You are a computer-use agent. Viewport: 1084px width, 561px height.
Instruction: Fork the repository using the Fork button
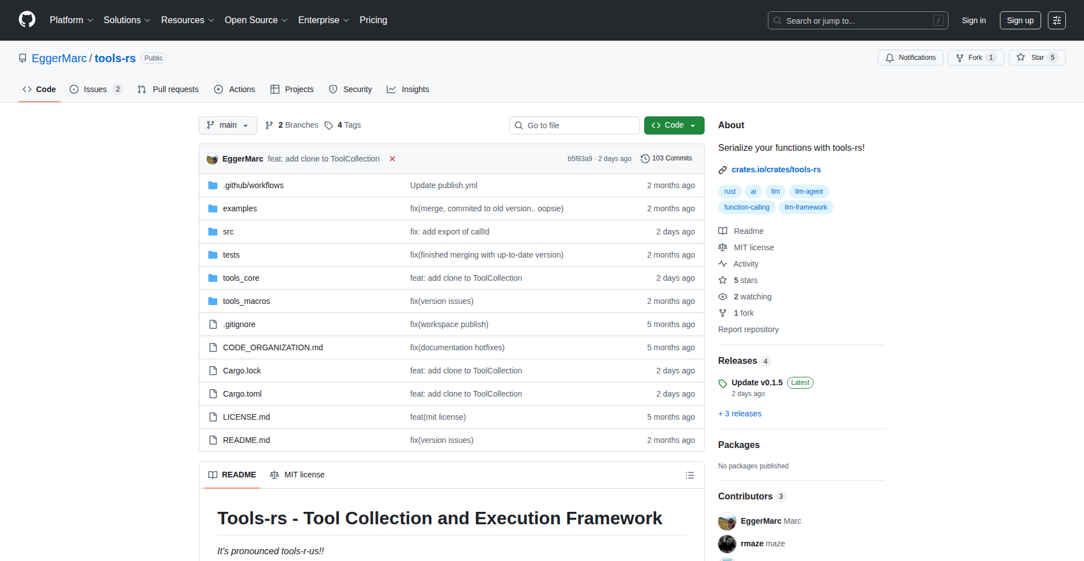coord(975,58)
